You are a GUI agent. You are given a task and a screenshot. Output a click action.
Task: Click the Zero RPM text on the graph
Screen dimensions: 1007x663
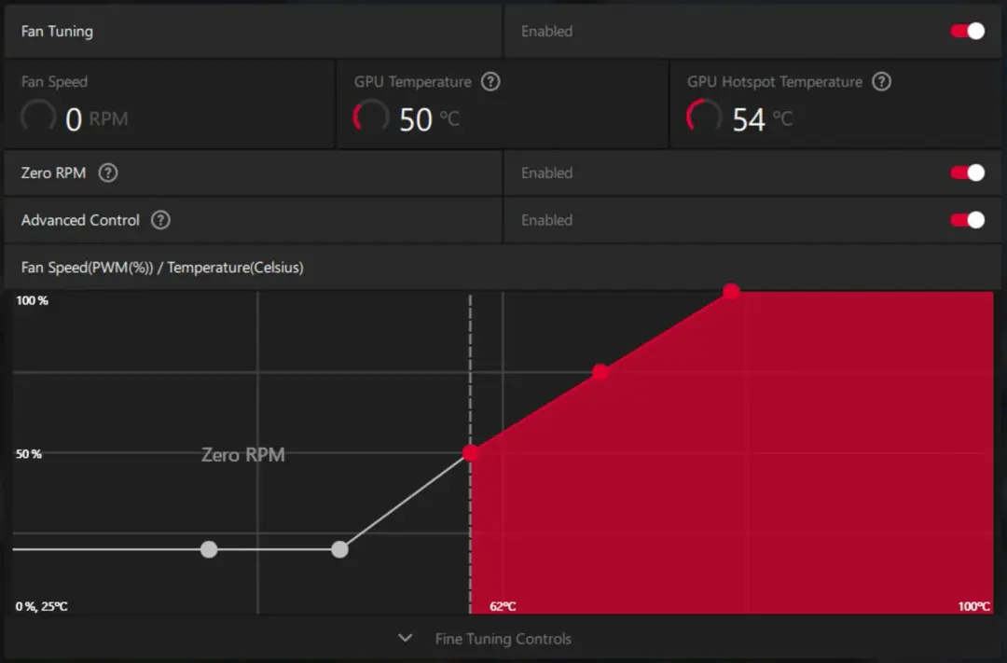[x=242, y=455]
